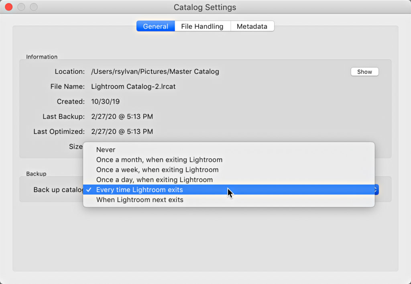This screenshot has width=411, height=284.
Task: Choose Never backup option
Action: 229,150
